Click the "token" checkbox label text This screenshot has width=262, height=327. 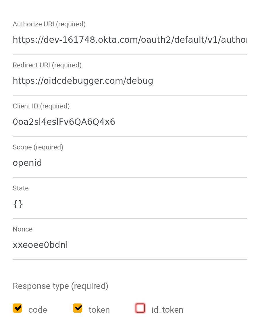99,310
